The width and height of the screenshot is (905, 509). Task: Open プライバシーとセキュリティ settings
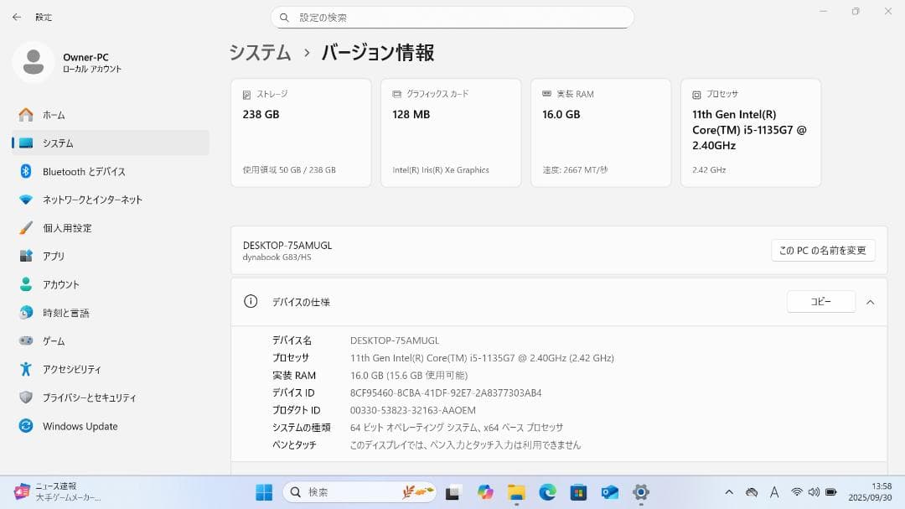pyautogui.click(x=90, y=397)
